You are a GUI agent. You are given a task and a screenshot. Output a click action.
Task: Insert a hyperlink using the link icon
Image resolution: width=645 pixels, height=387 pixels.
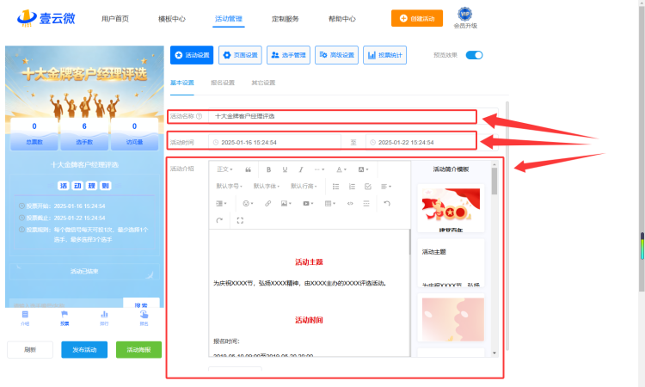point(267,204)
